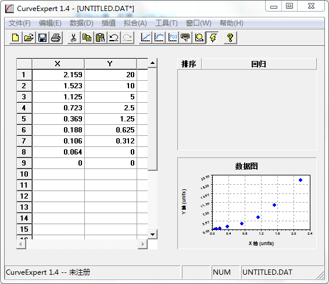Select cell with X value 2.159
329x284 pixels.
tap(58, 75)
